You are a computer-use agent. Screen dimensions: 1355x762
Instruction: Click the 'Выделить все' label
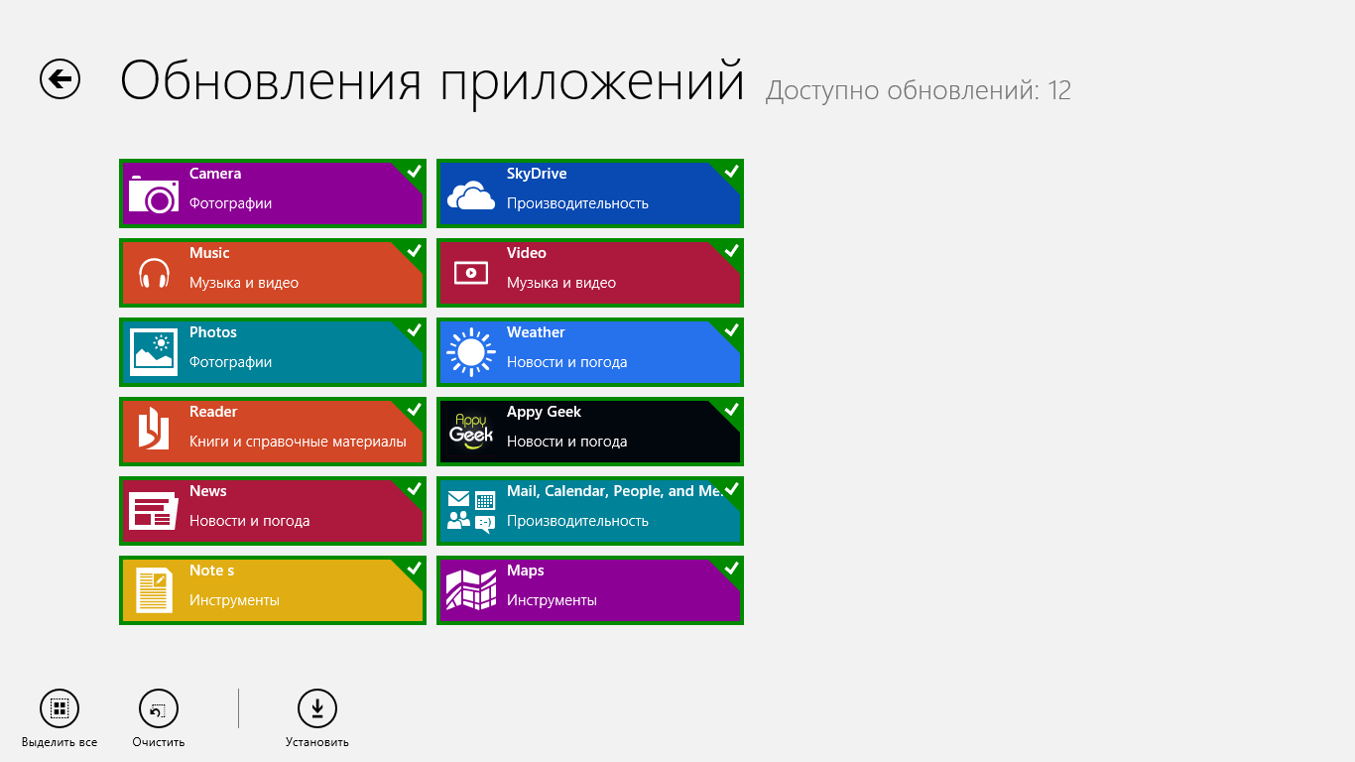[x=60, y=742]
